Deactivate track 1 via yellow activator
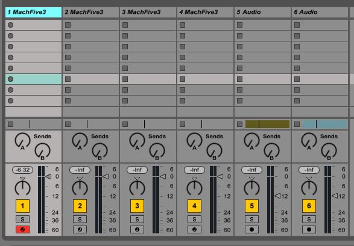The width and height of the screenshot is (354, 246). tap(22, 206)
